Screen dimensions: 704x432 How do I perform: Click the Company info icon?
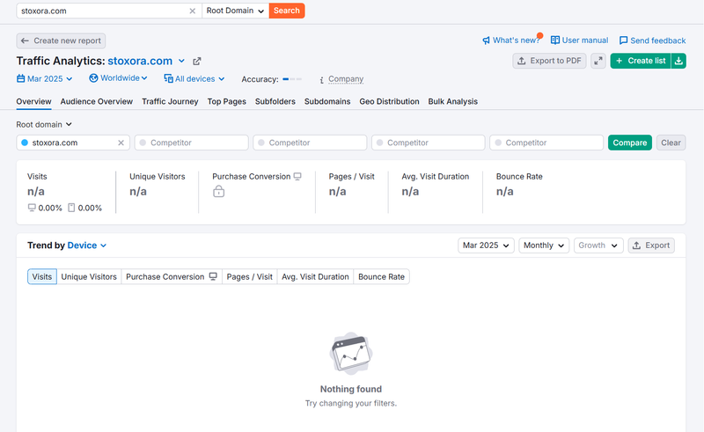tap(321, 79)
